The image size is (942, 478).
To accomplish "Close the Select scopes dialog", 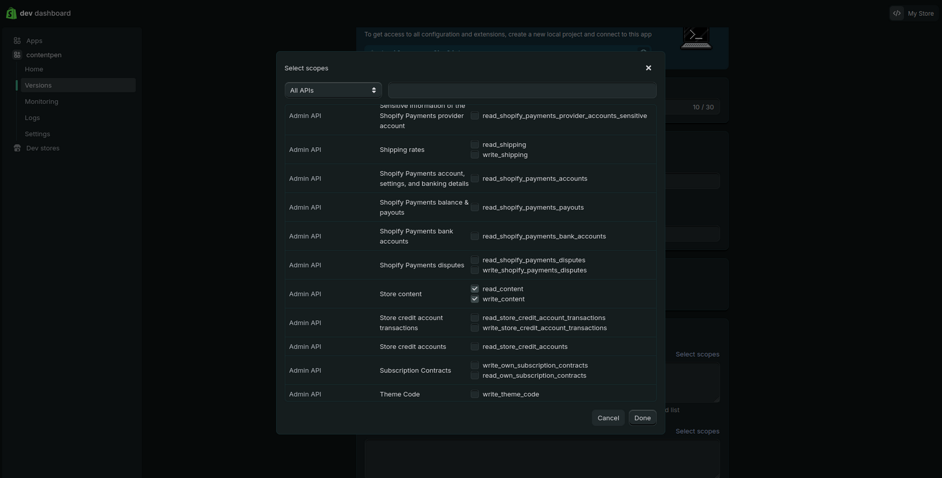I will coord(648,68).
